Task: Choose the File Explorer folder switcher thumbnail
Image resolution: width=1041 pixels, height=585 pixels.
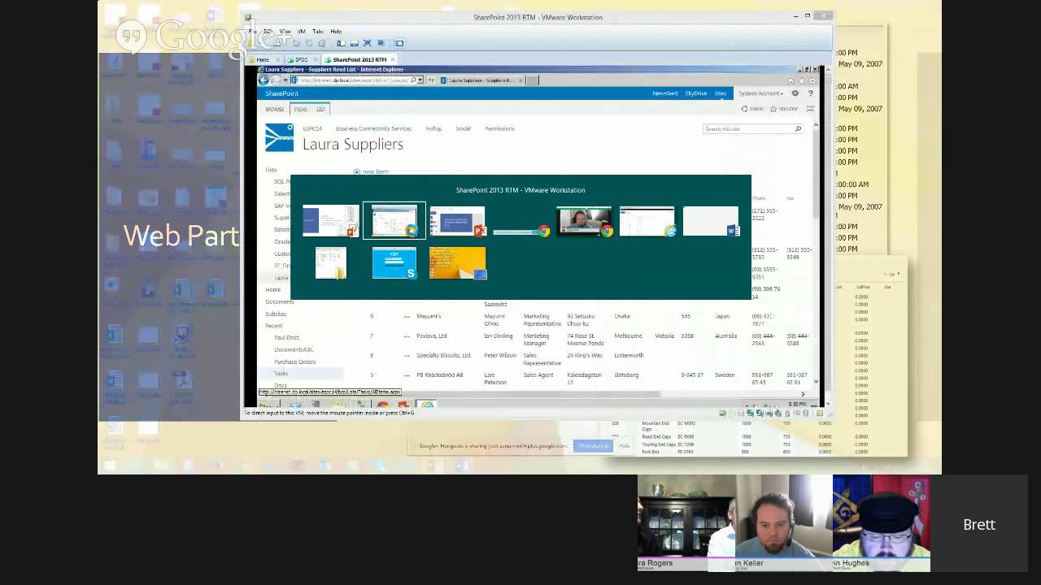Action: (331, 263)
